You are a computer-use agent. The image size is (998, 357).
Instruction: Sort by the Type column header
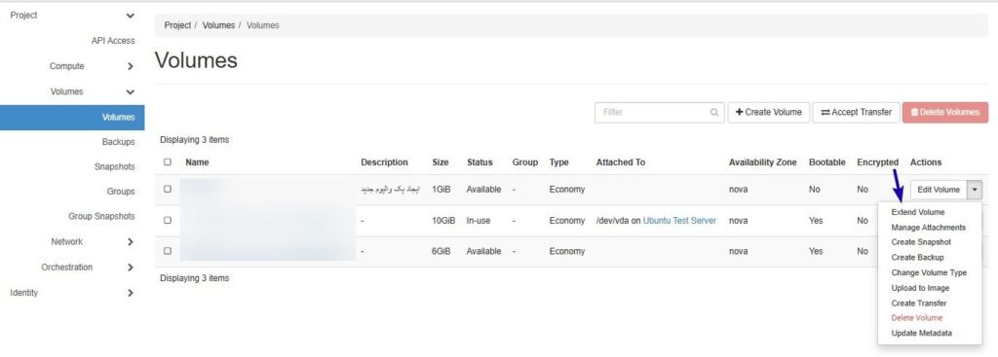[x=558, y=162]
